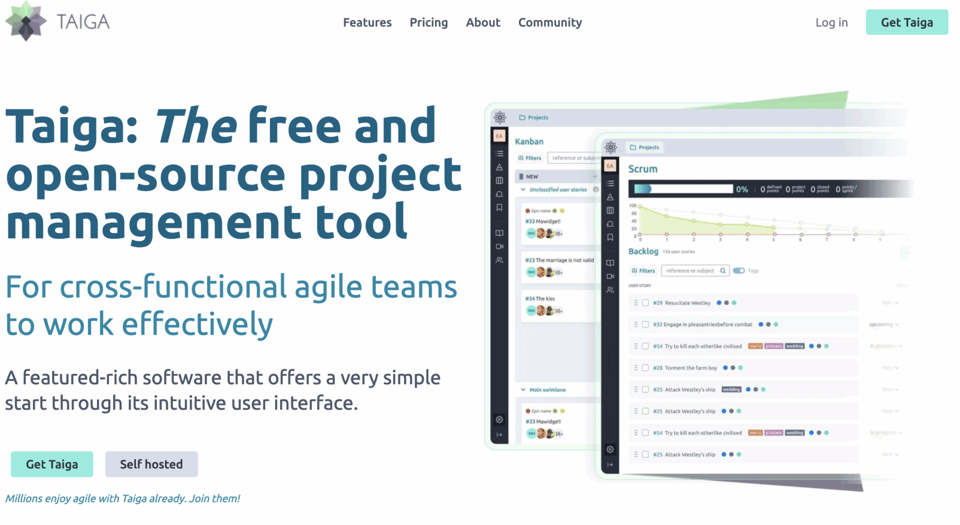Open the 'upcoming' status dropdown for story #32
The image size is (960, 525).
(883, 324)
